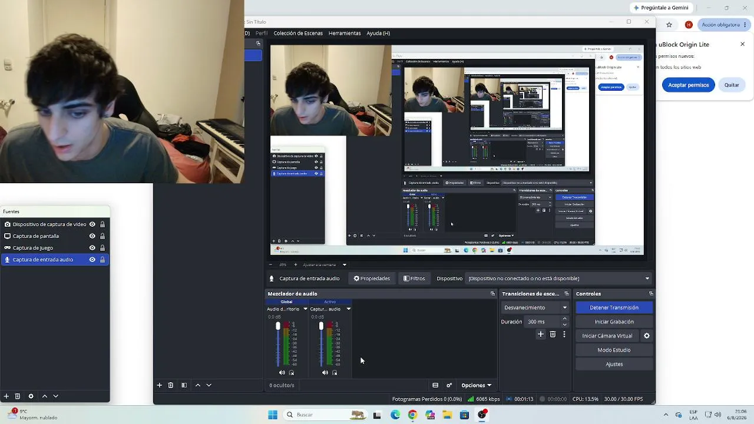Click the Aceptar permisos button

[688, 85]
